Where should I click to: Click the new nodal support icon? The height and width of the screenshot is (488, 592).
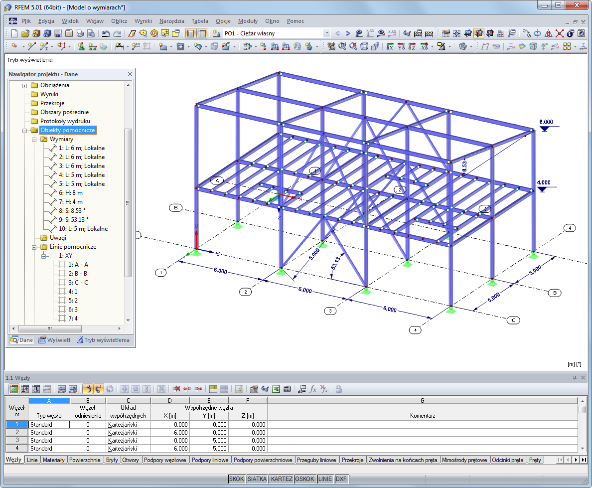tap(81, 46)
